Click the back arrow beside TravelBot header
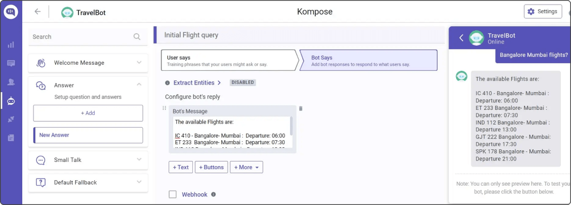The width and height of the screenshot is (571, 205). (37, 12)
